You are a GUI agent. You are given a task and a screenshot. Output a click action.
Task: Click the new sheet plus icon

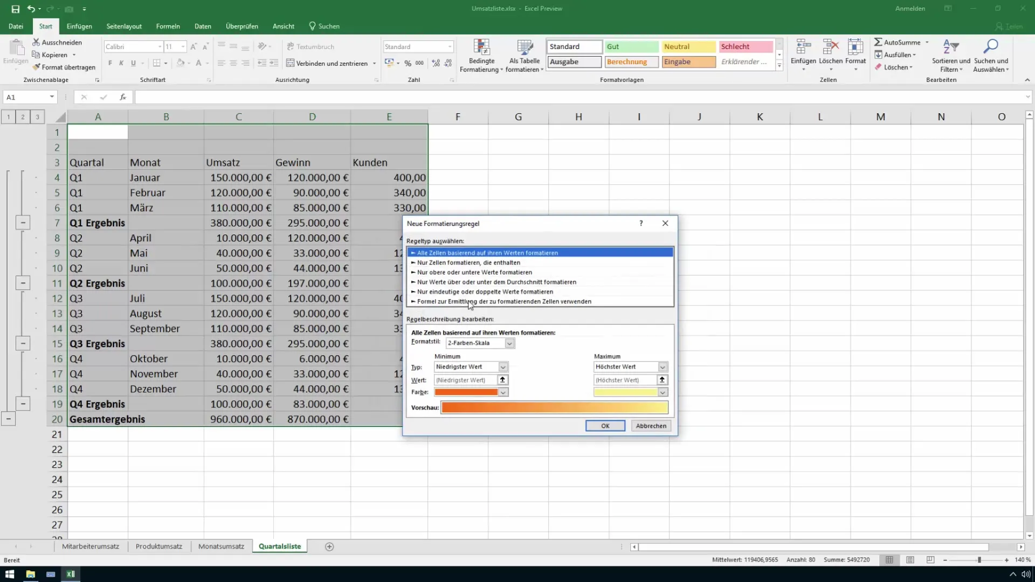(x=329, y=546)
